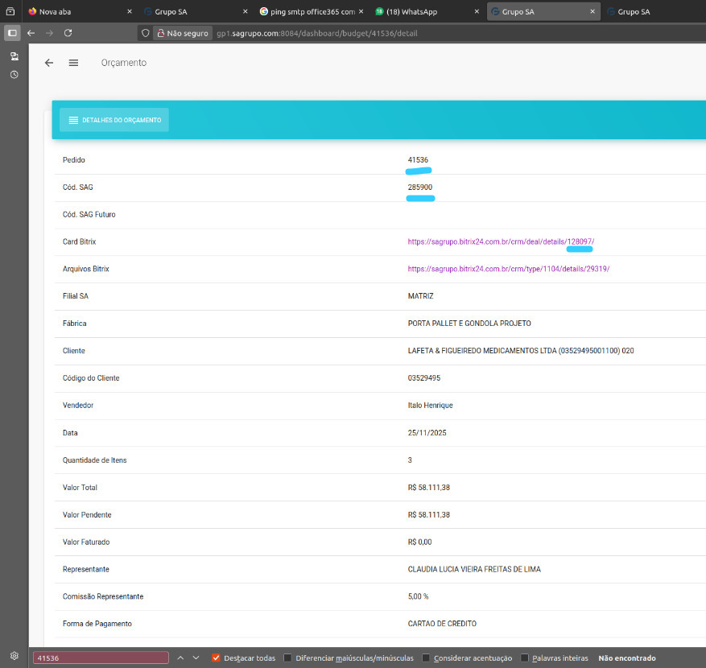The height and width of the screenshot is (668, 706).
Task: Jump to previous find match with up chevron
Action: coord(180,658)
